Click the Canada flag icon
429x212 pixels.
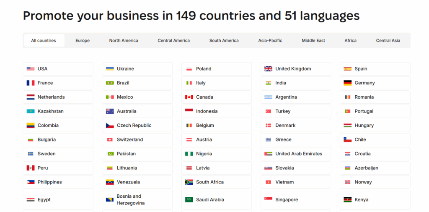(189, 97)
